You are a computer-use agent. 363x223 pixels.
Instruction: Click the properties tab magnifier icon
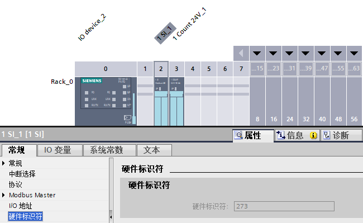tap(238, 135)
